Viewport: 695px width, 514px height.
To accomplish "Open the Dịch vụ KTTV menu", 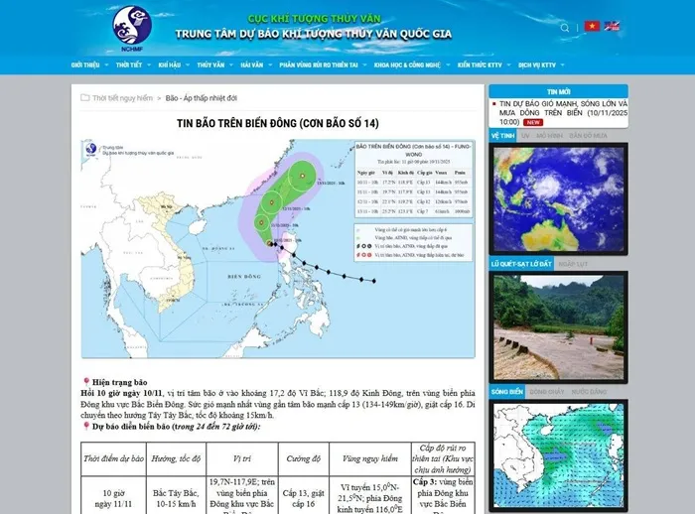I will 537,64.
